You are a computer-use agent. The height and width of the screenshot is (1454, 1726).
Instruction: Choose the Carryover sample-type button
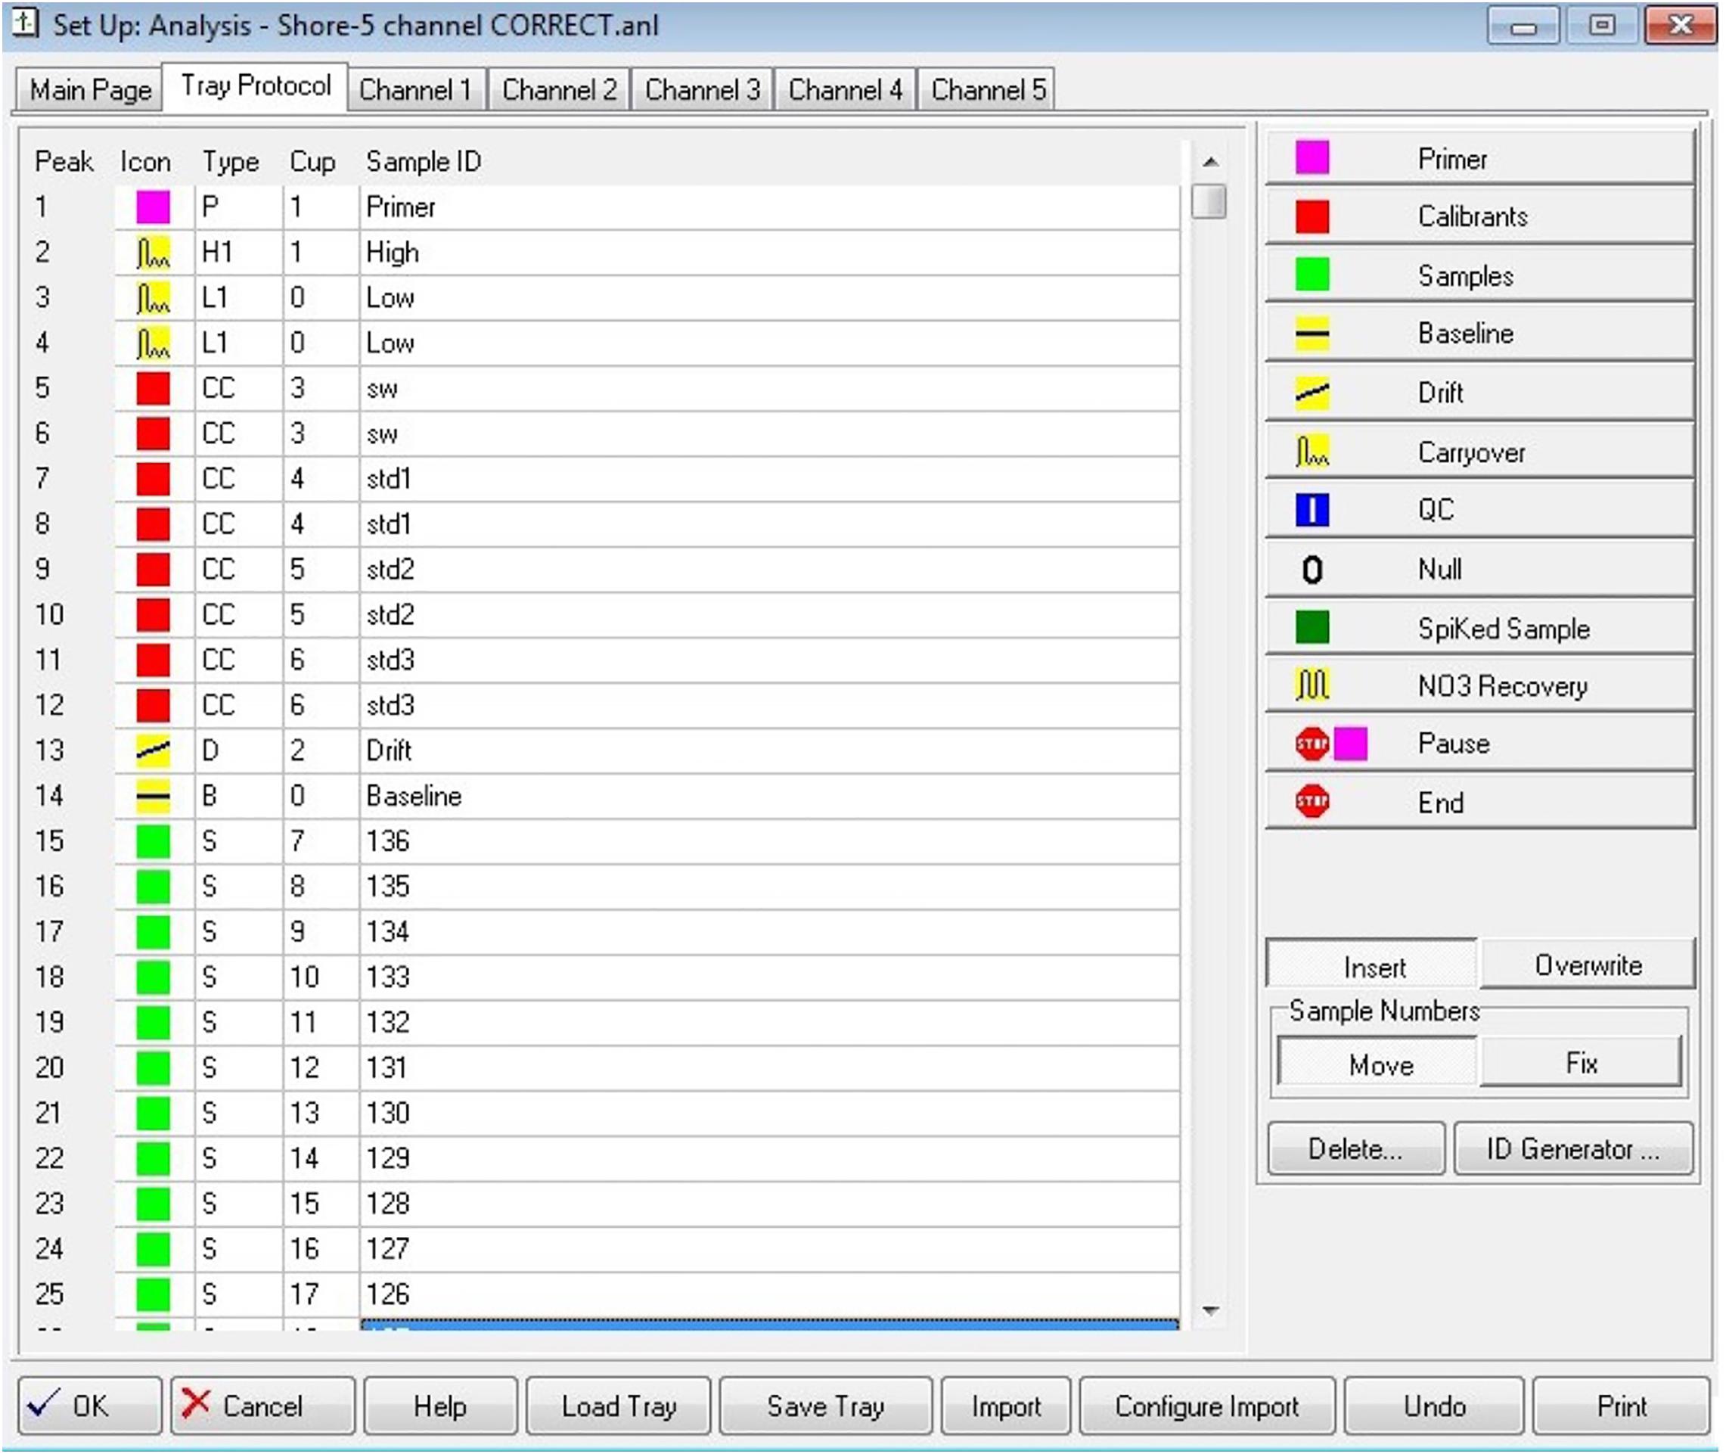click(x=1480, y=451)
